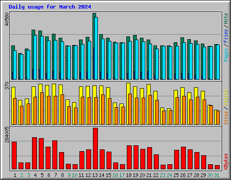The image size is (231, 180).
Task: Click day 13 on the x-axis
Action: click(95, 175)
